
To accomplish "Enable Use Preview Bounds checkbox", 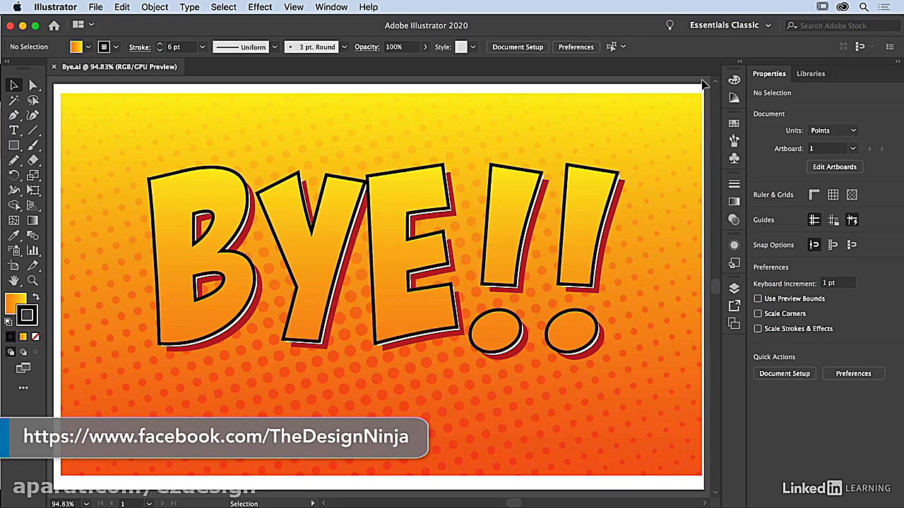I will click(758, 298).
